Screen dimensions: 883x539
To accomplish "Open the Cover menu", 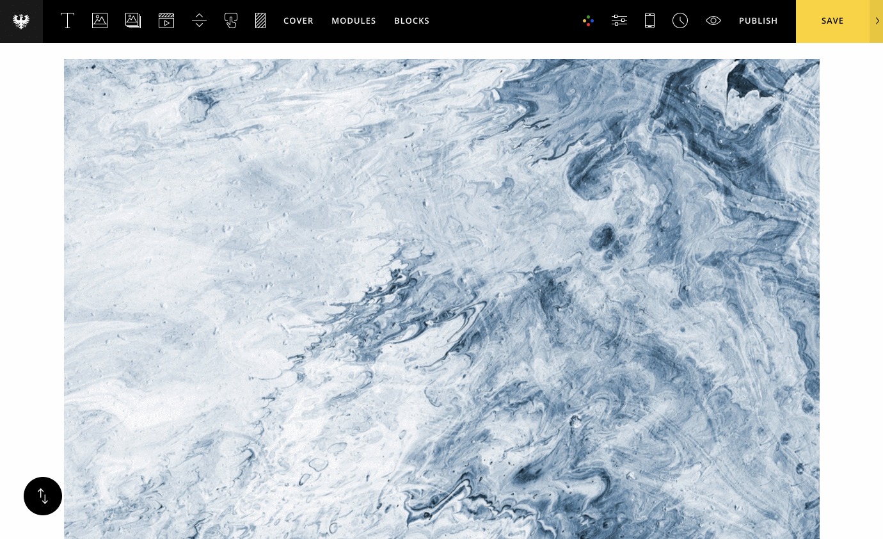I will pos(298,21).
